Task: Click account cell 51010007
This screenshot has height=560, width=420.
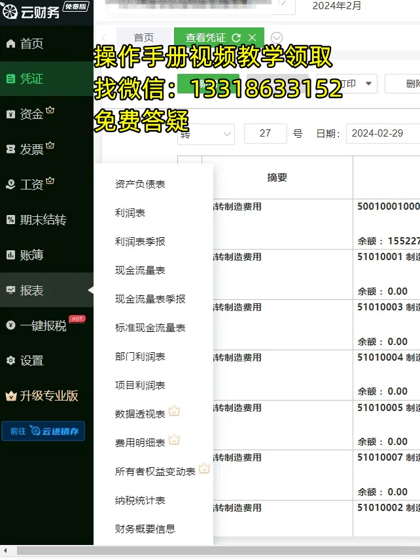Action: pos(387,475)
